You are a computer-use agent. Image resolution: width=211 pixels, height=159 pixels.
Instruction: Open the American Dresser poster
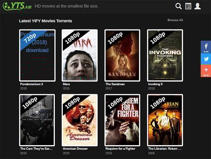[80, 120]
